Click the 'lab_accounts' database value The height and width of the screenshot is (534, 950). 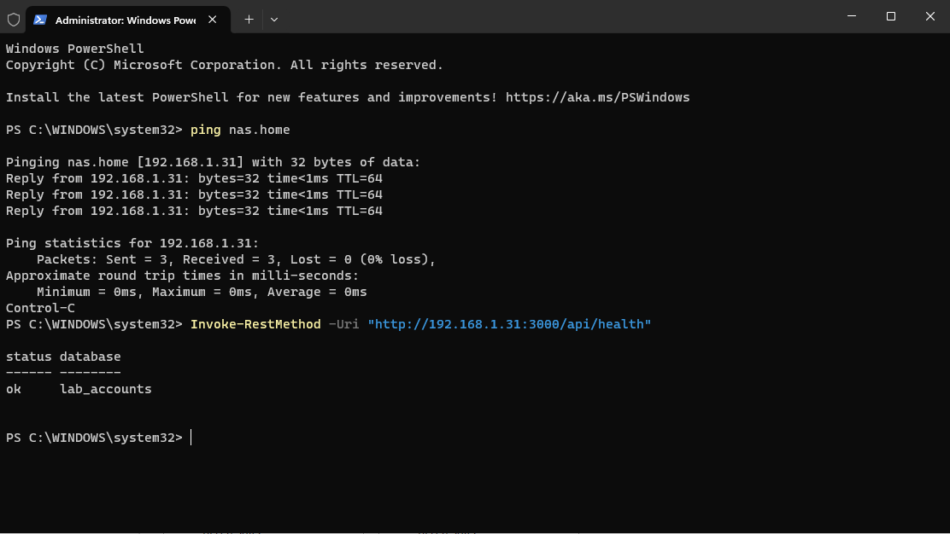click(105, 389)
